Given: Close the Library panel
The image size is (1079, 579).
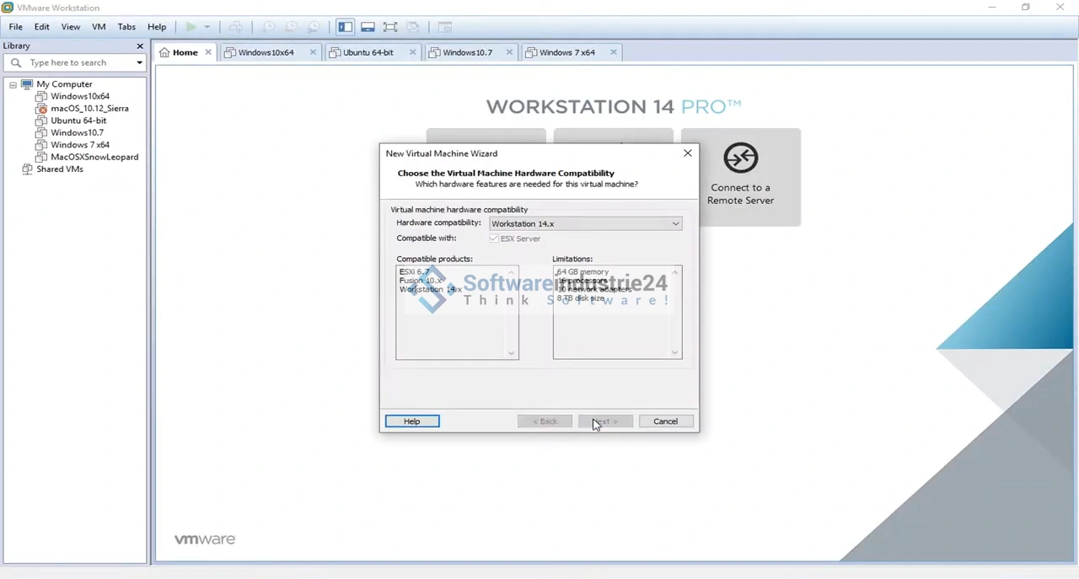Looking at the screenshot, I should [140, 46].
